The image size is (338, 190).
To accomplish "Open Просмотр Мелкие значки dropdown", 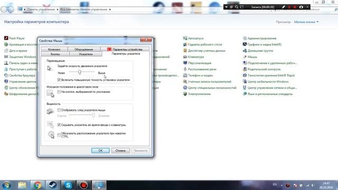I will point(306,22).
